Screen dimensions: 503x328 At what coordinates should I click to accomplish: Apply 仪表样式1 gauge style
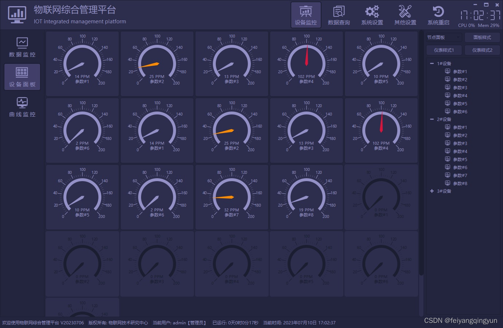tap(444, 50)
